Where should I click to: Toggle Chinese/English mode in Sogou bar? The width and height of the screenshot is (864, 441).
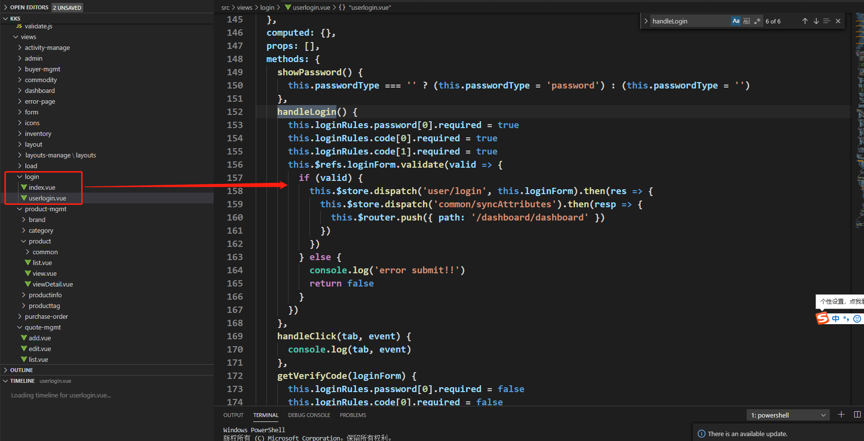coord(836,319)
